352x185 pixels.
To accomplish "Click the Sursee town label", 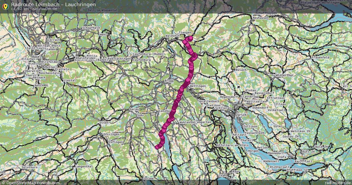I will 148,178.
